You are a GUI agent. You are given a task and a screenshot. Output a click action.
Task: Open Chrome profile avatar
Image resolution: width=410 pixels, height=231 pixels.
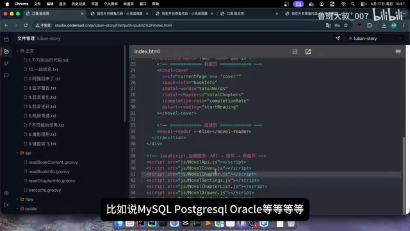coord(394,26)
